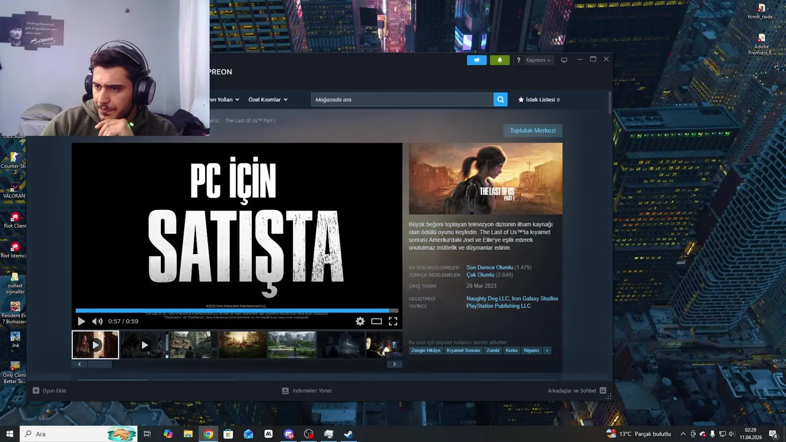This screenshot has width=786, height=442.
Task: Select the Korku tag
Action: click(x=512, y=351)
